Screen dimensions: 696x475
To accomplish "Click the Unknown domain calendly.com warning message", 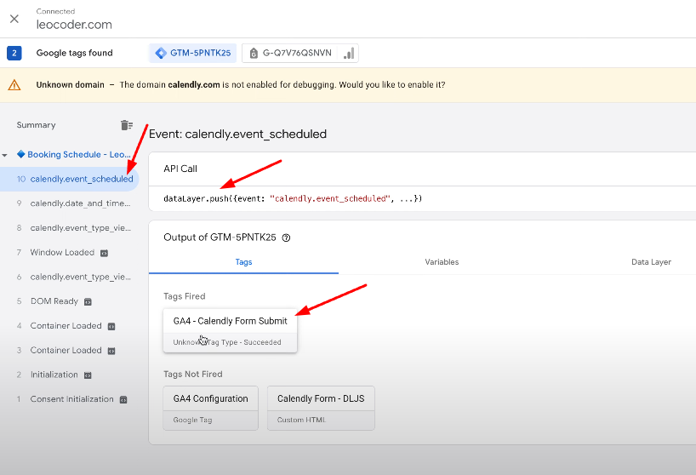I will click(x=241, y=85).
